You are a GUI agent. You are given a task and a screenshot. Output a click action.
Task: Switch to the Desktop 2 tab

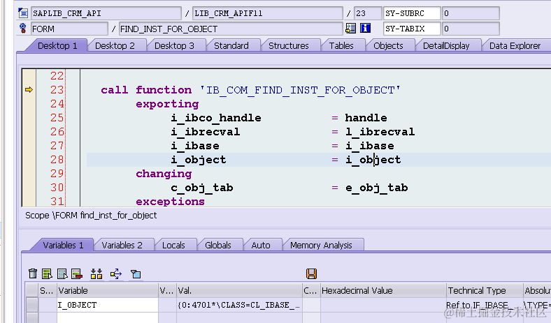pyautogui.click(x=115, y=45)
